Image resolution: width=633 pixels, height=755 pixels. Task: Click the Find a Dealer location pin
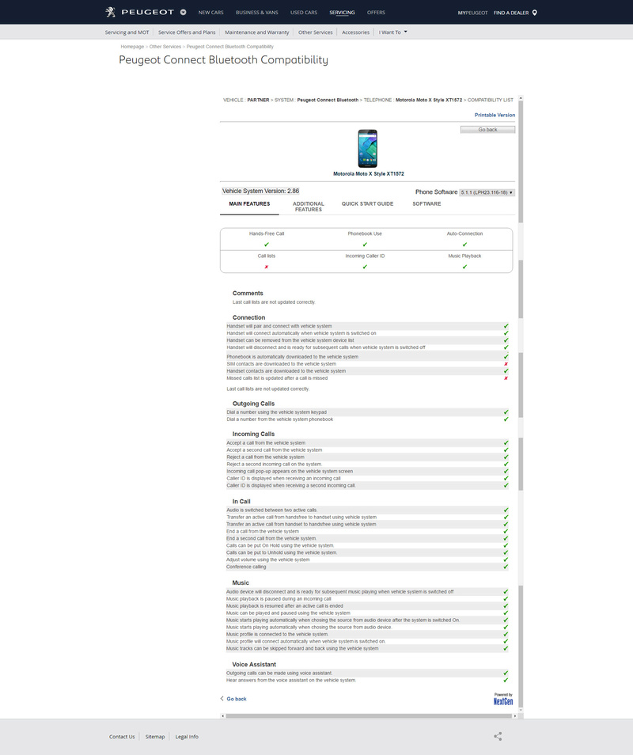[x=534, y=13]
